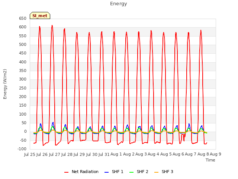This screenshot has height=179, width=238.
Task: Click the 100 y-axis tick label
Action: 23,114
